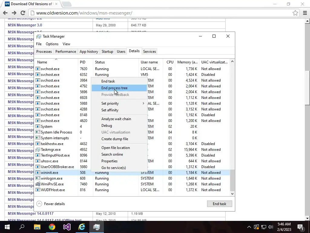
Task: Click the safely remove hardware tray icon
Action: pyautogui.click(x=256, y=227)
